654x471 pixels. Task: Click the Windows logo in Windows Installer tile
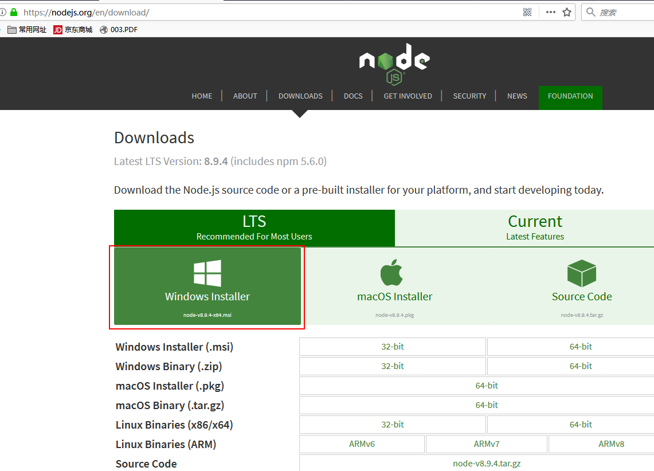207,273
